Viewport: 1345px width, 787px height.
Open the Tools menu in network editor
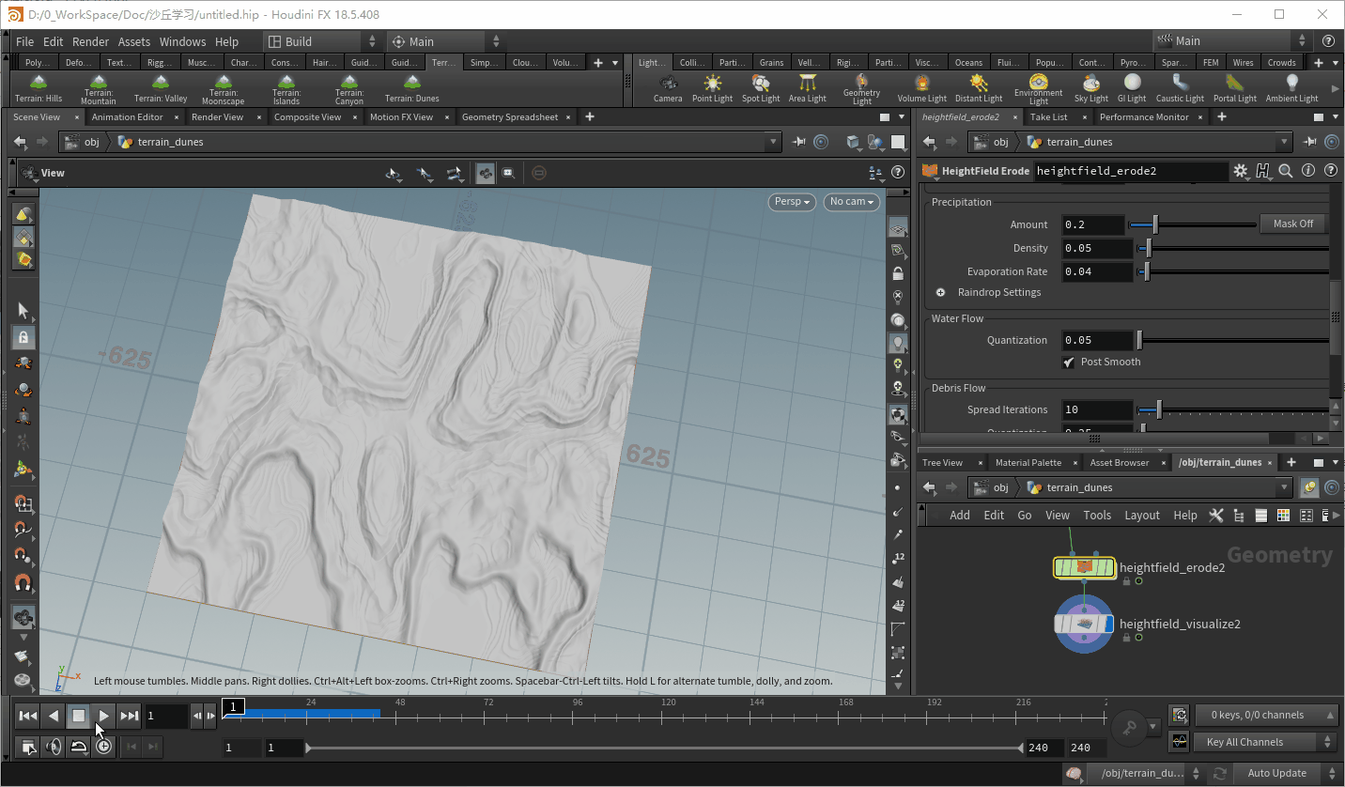tap(1097, 515)
